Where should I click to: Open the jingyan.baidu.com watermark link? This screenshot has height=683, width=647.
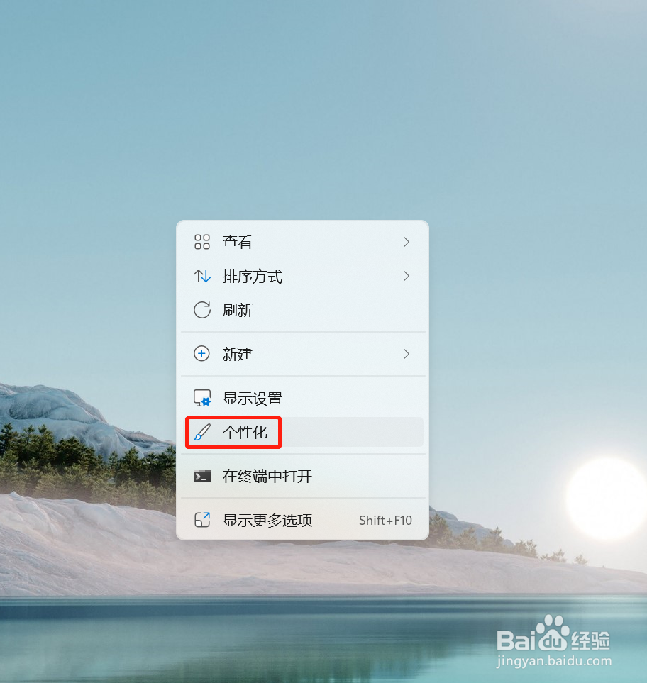554,661
